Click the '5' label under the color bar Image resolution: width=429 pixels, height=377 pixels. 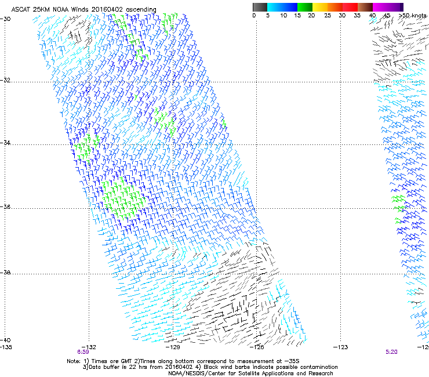coord(268,16)
